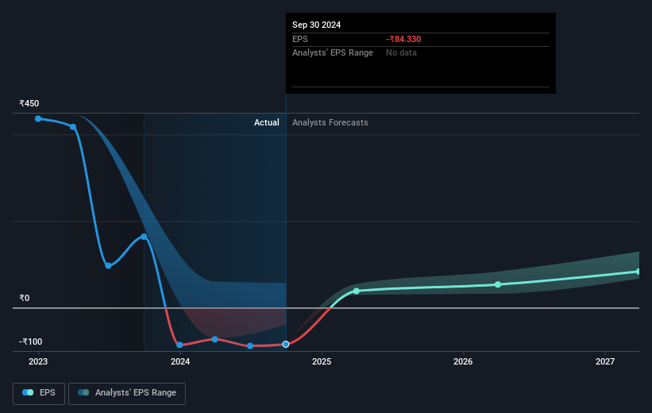The image size is (652, 413).
Task: Click the Analysts Forecasts label
Action: point(330,122)
